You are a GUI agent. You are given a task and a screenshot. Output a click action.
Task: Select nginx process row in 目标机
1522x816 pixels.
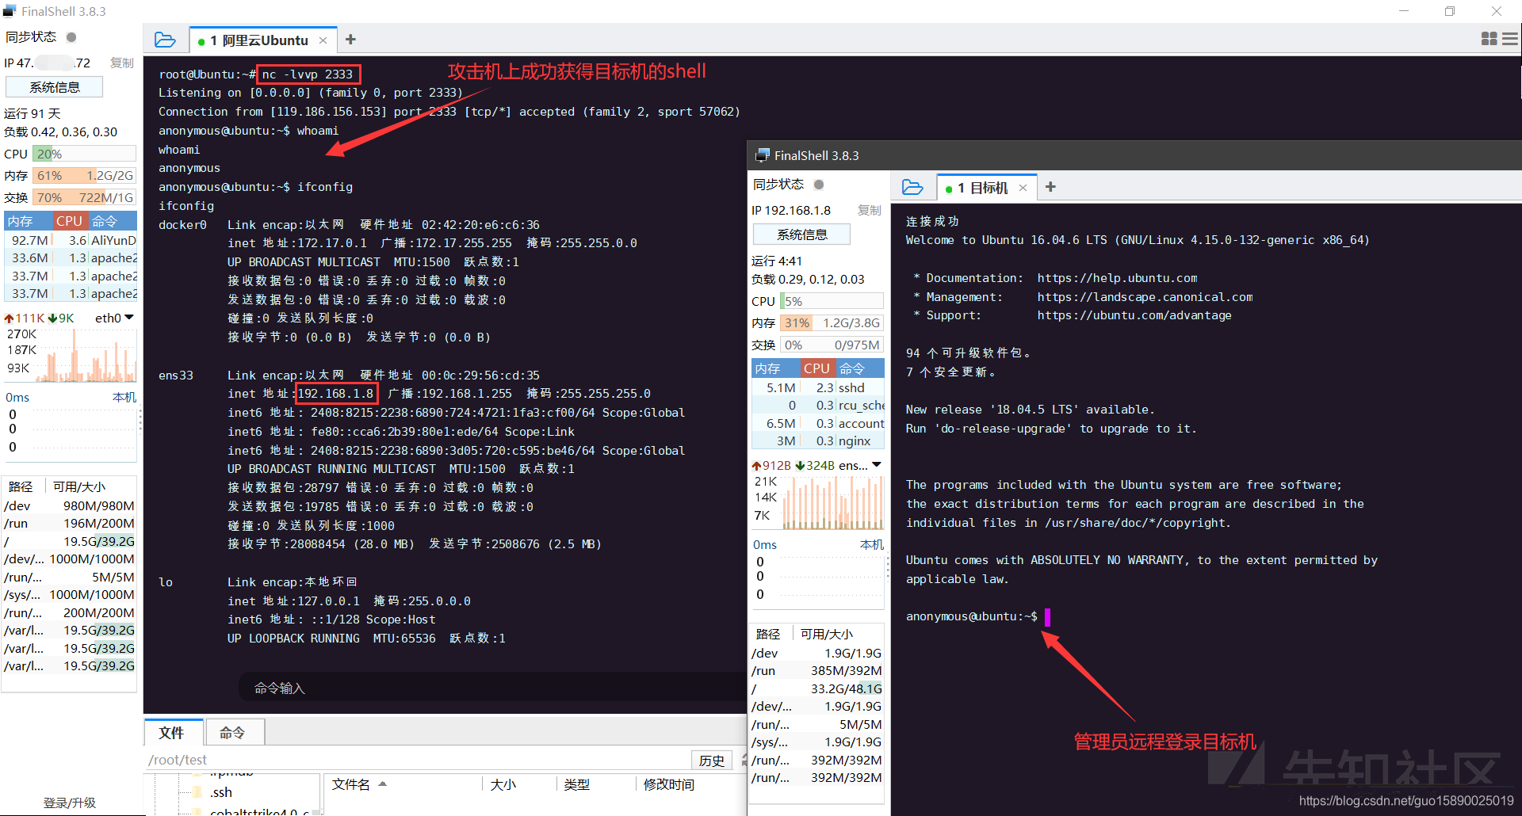click(818, 441)
